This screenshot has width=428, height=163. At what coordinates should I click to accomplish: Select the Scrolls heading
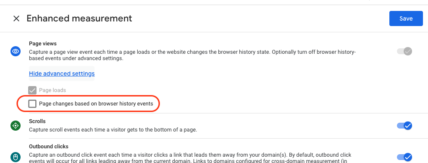37,121
